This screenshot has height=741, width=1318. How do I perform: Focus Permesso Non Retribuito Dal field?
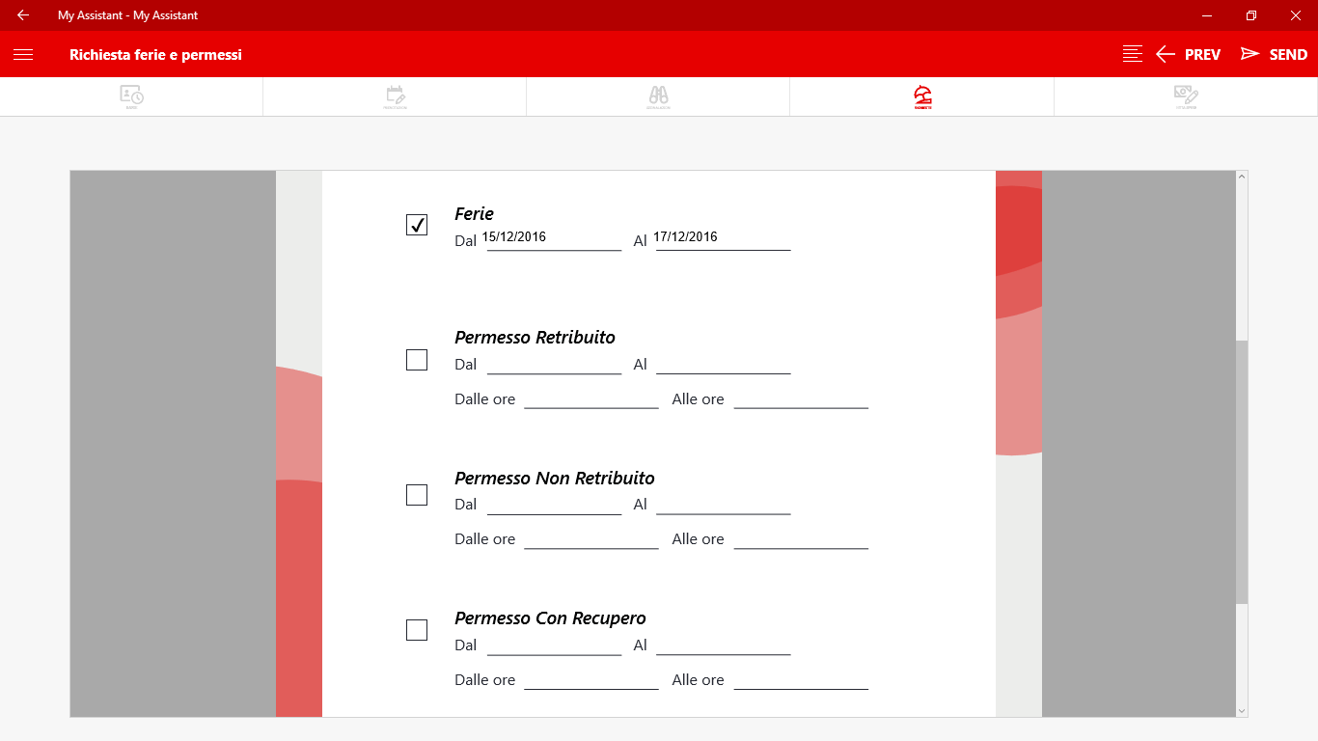tap(555, 504)
